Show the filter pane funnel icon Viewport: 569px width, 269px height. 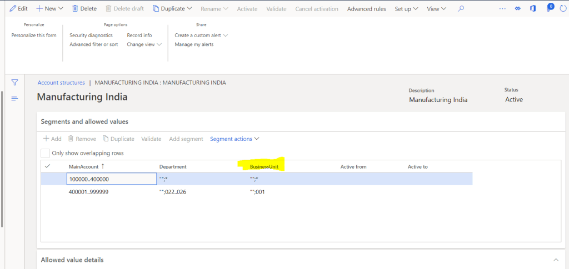[x=15, y=83]
